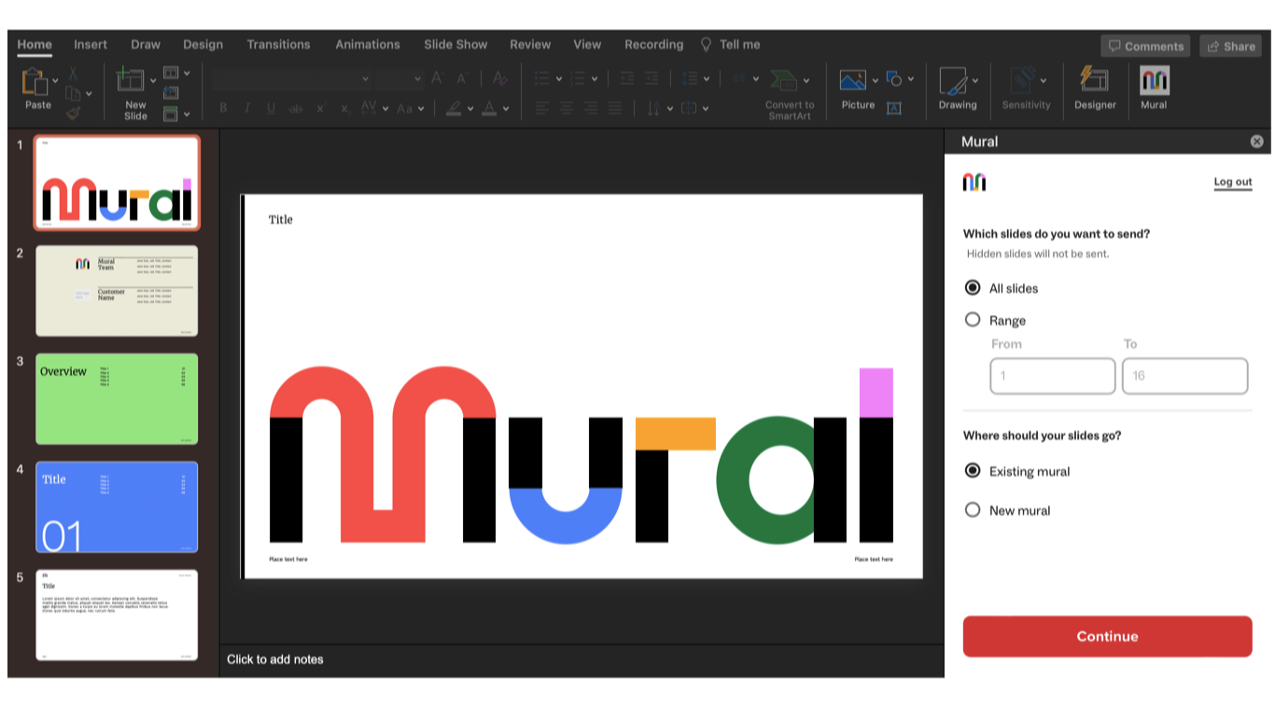Select the All slides radio button
Image resolution: width=1275 pixels, height=716 pixels.
coord(973,288)
